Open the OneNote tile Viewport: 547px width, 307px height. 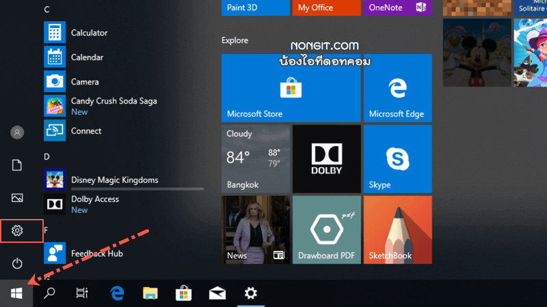[398, 8]
